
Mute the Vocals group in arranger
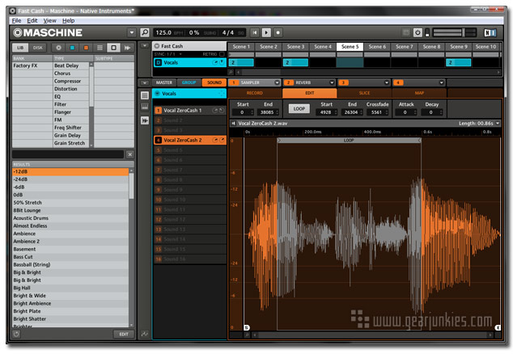coord(216,62)
